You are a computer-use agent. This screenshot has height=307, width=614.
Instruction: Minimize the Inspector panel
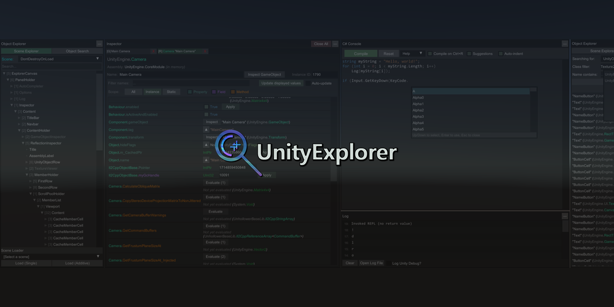click(335, 44)
